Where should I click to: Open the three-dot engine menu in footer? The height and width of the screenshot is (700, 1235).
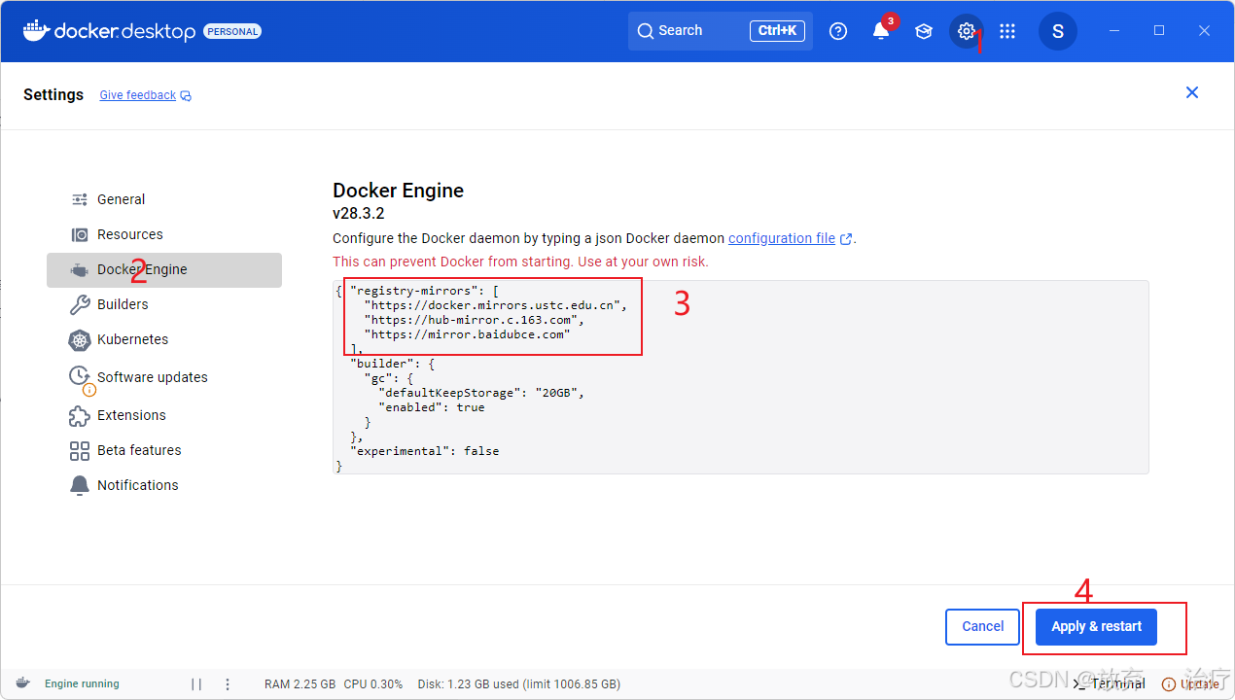pos(228,684)
